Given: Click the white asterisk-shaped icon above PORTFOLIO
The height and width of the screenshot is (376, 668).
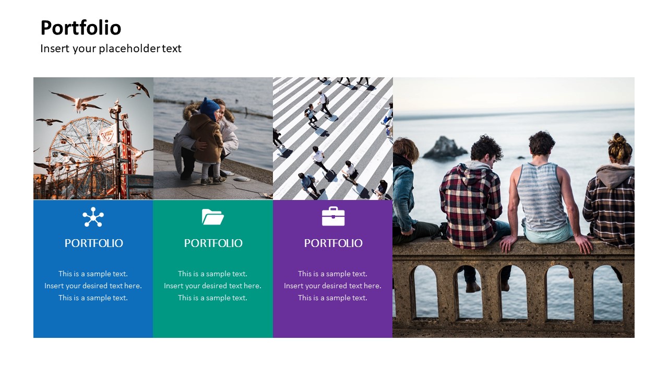Looking at the screenshot, I should 93,217.
